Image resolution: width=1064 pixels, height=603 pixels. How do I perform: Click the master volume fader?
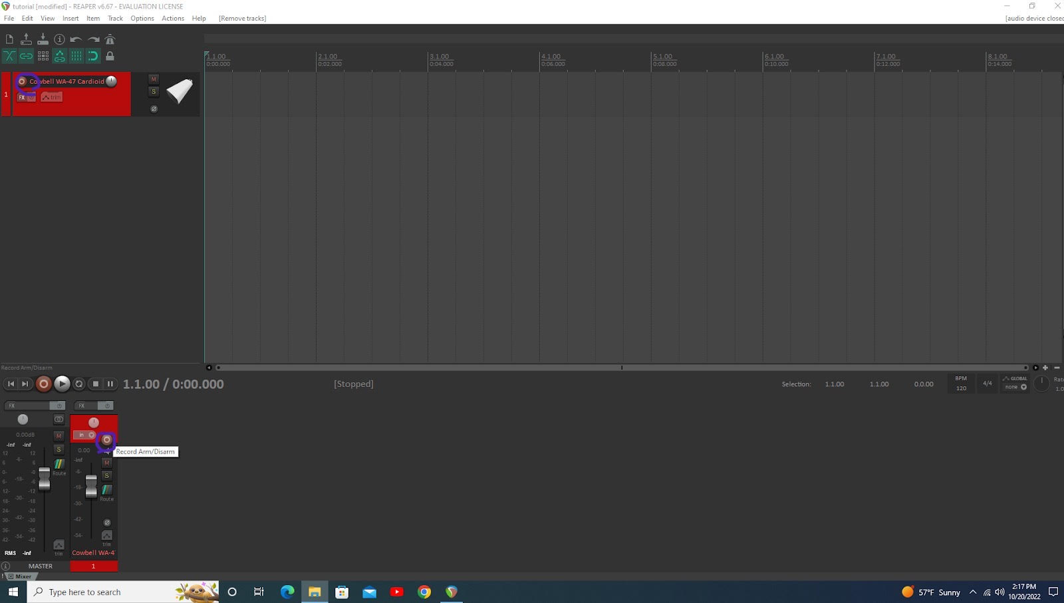pos(44,479)
